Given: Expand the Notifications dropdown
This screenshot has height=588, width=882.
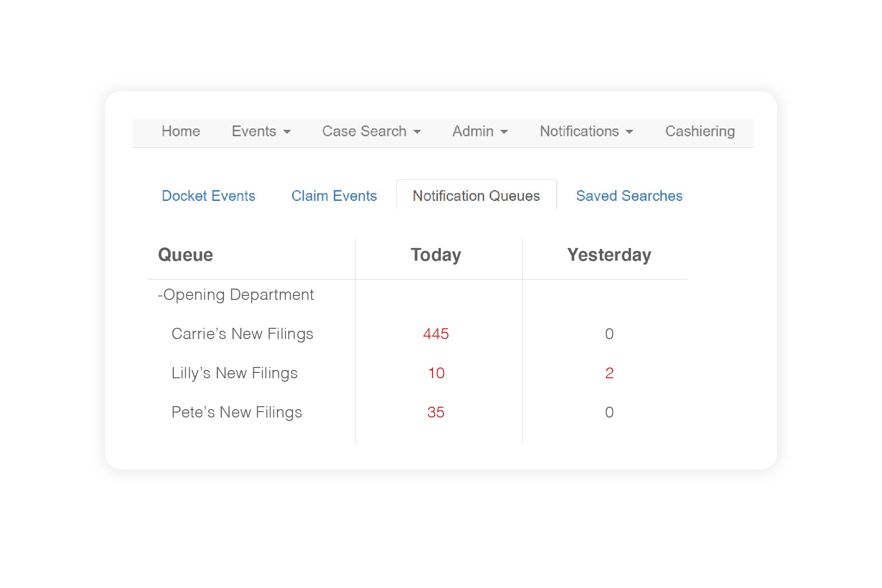Looking at the screenshot, I should tap(586, 131).
